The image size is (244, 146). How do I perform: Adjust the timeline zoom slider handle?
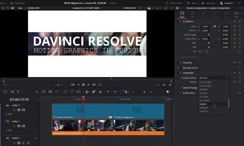click(144, 92)
